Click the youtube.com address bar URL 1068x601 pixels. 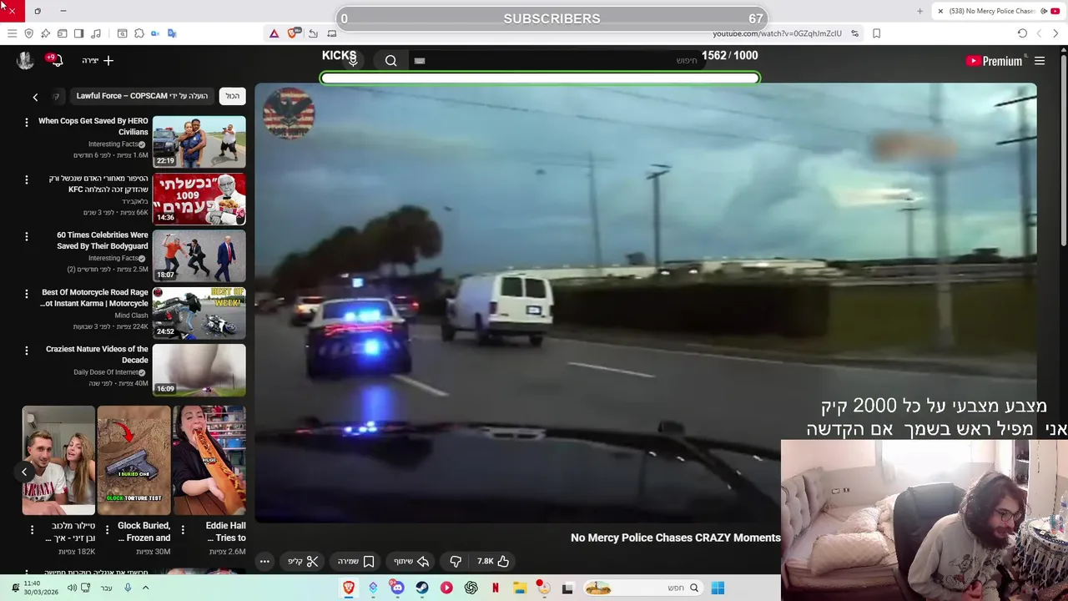point(777,33)
